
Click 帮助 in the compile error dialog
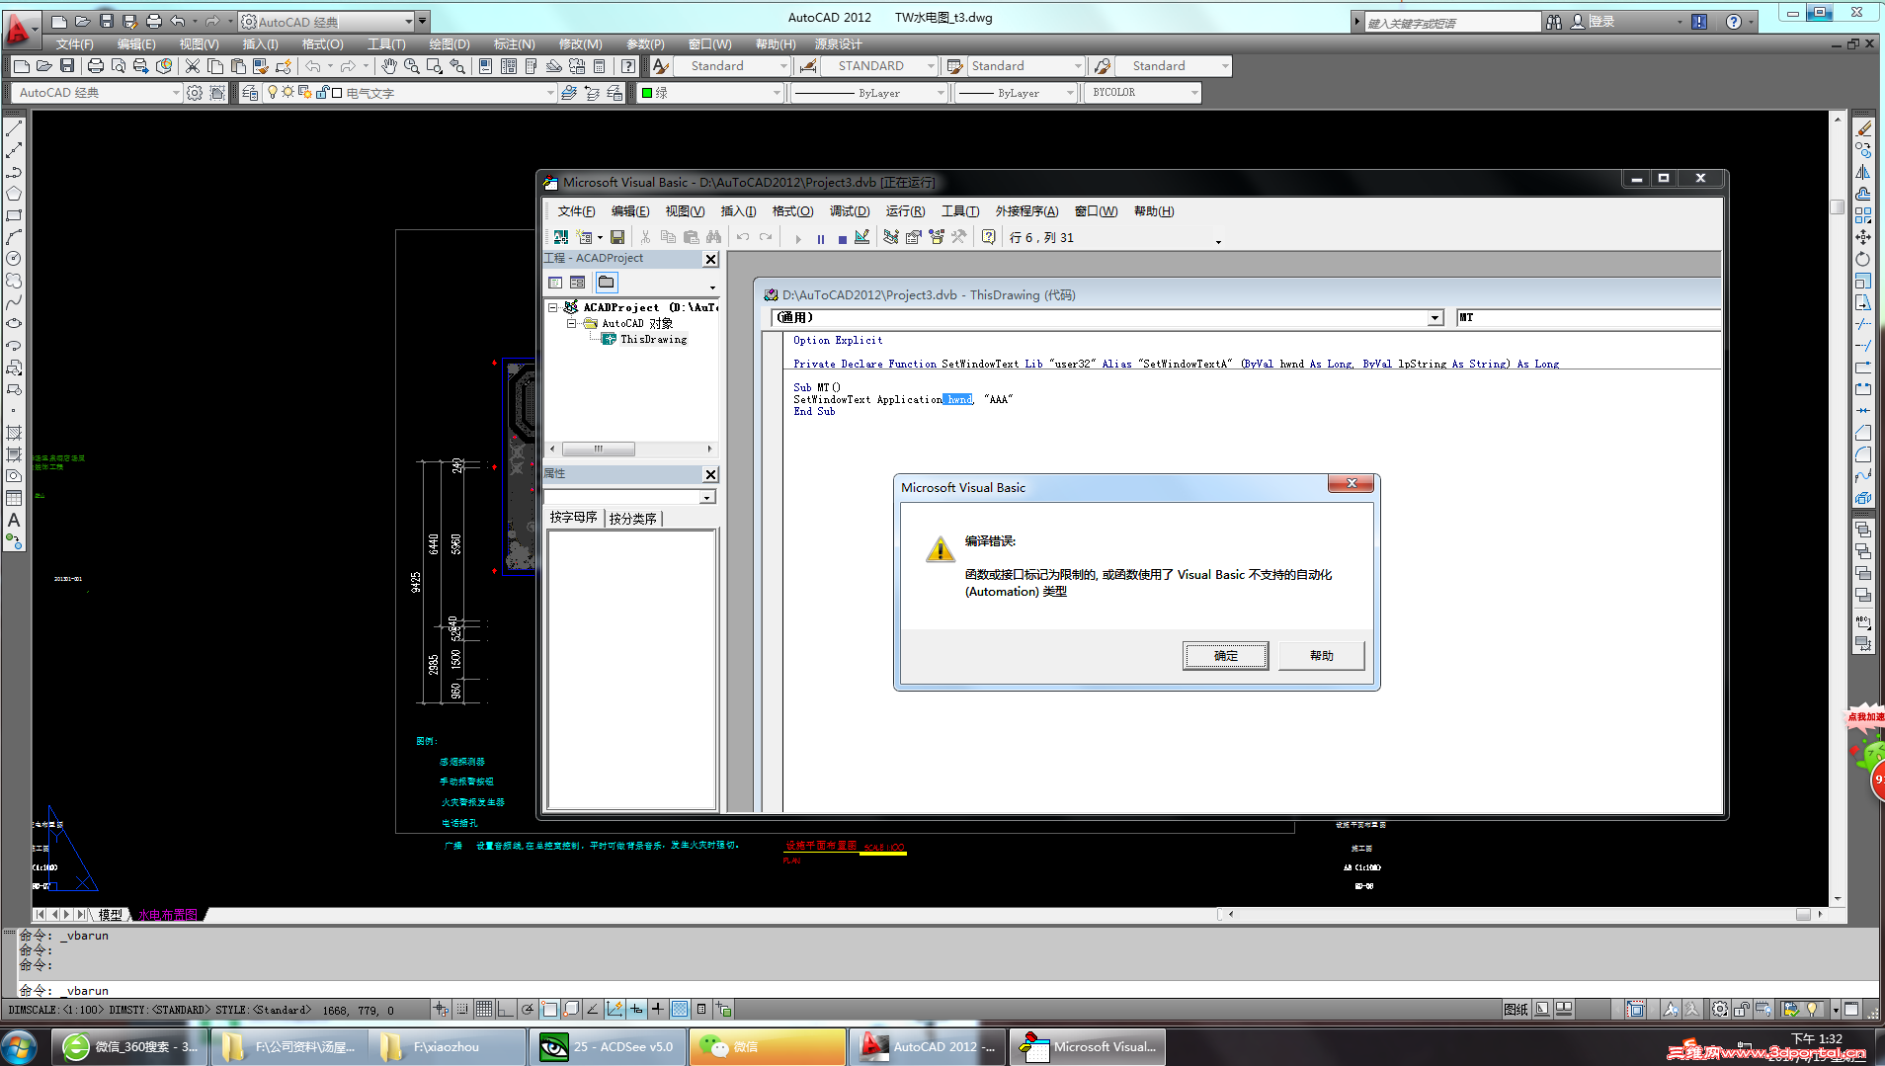coord(1322,656)
